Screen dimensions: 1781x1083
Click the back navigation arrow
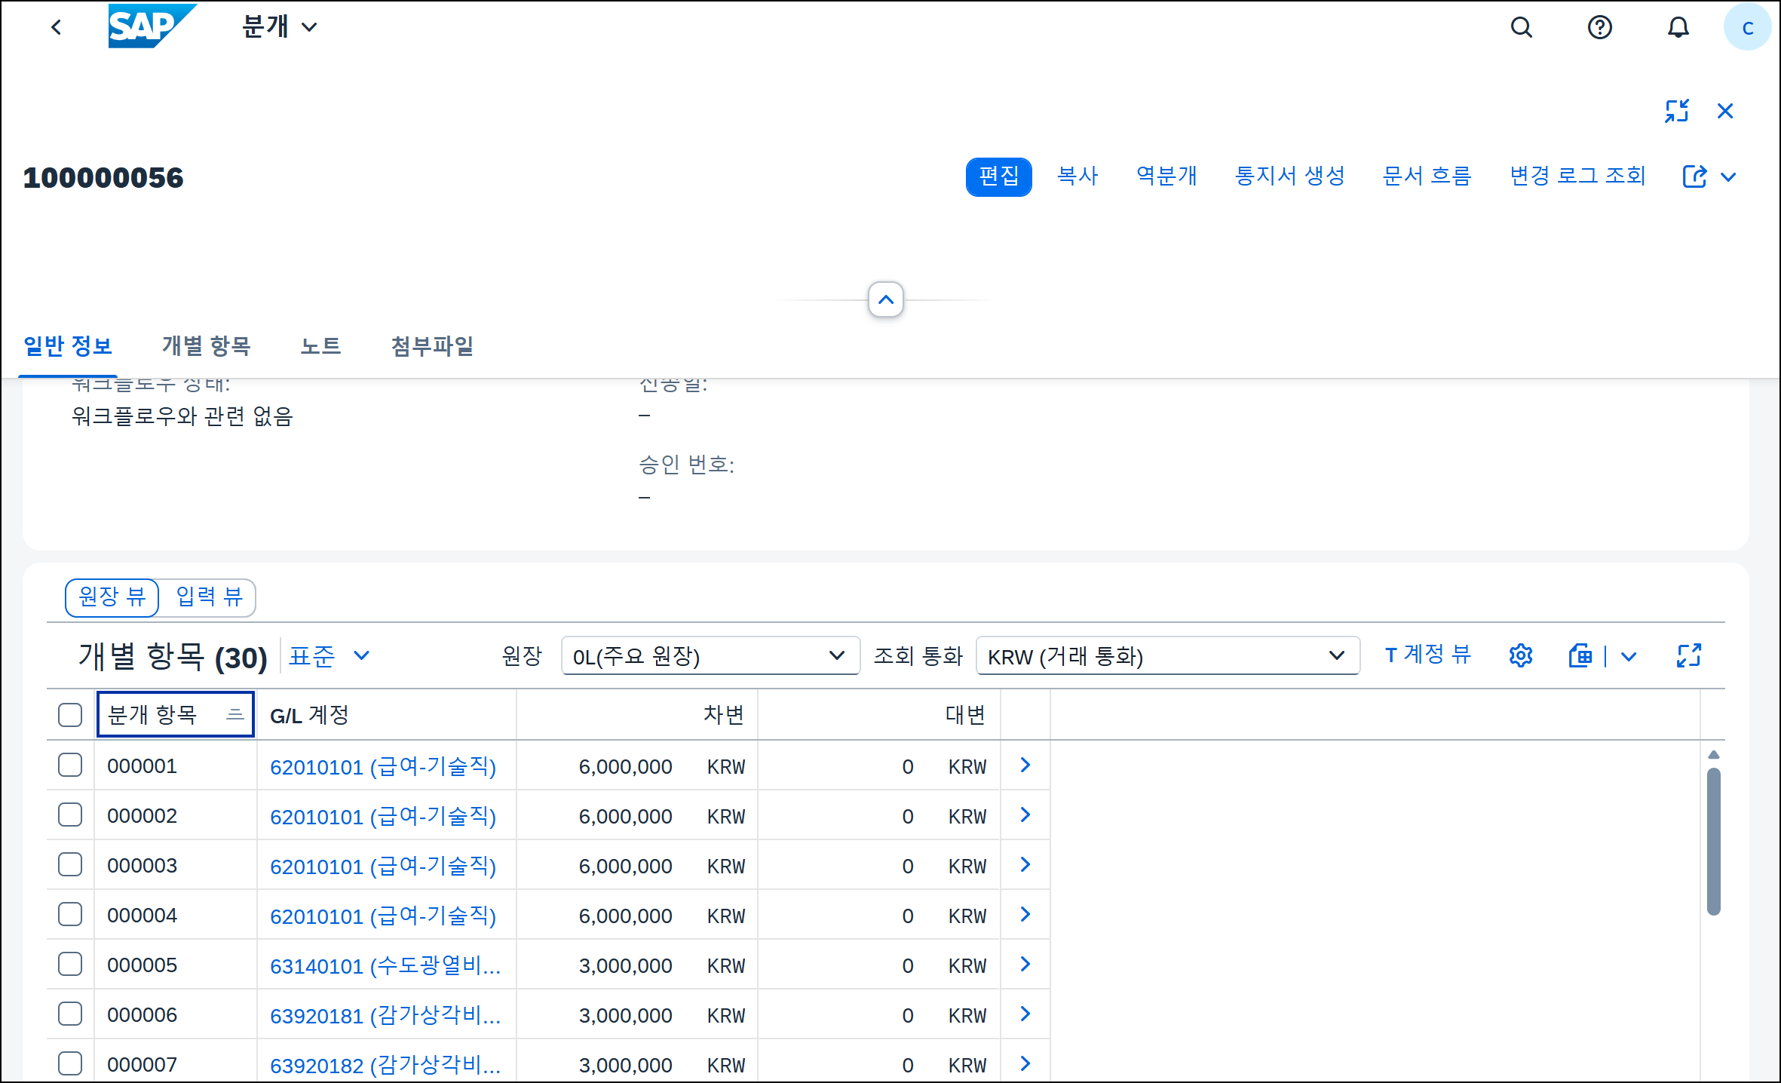coord(57,28)
